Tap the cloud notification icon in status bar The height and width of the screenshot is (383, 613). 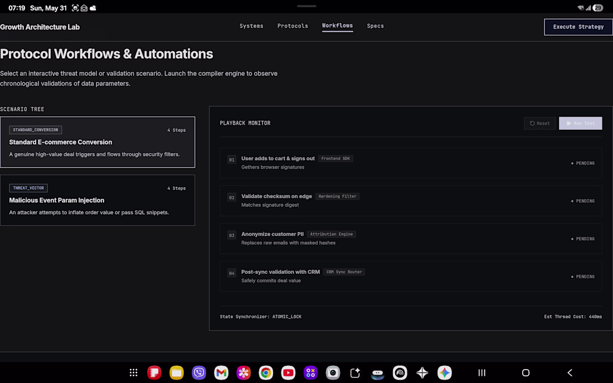[x=93, y=8]
